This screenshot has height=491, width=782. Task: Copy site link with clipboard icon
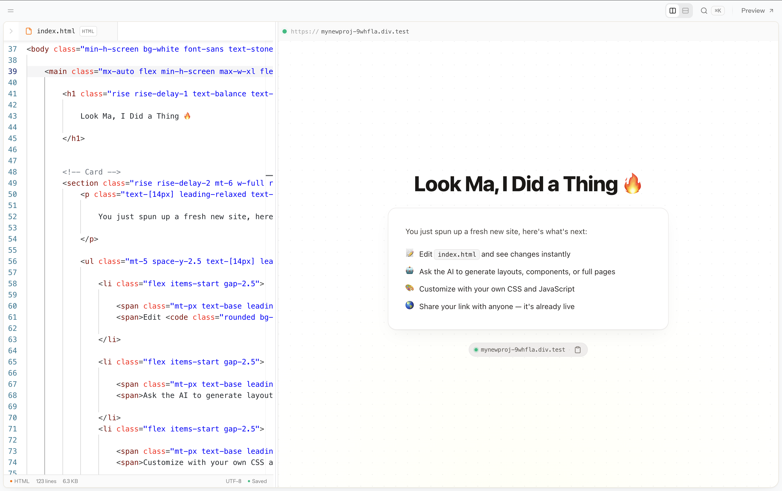(577, 350)
